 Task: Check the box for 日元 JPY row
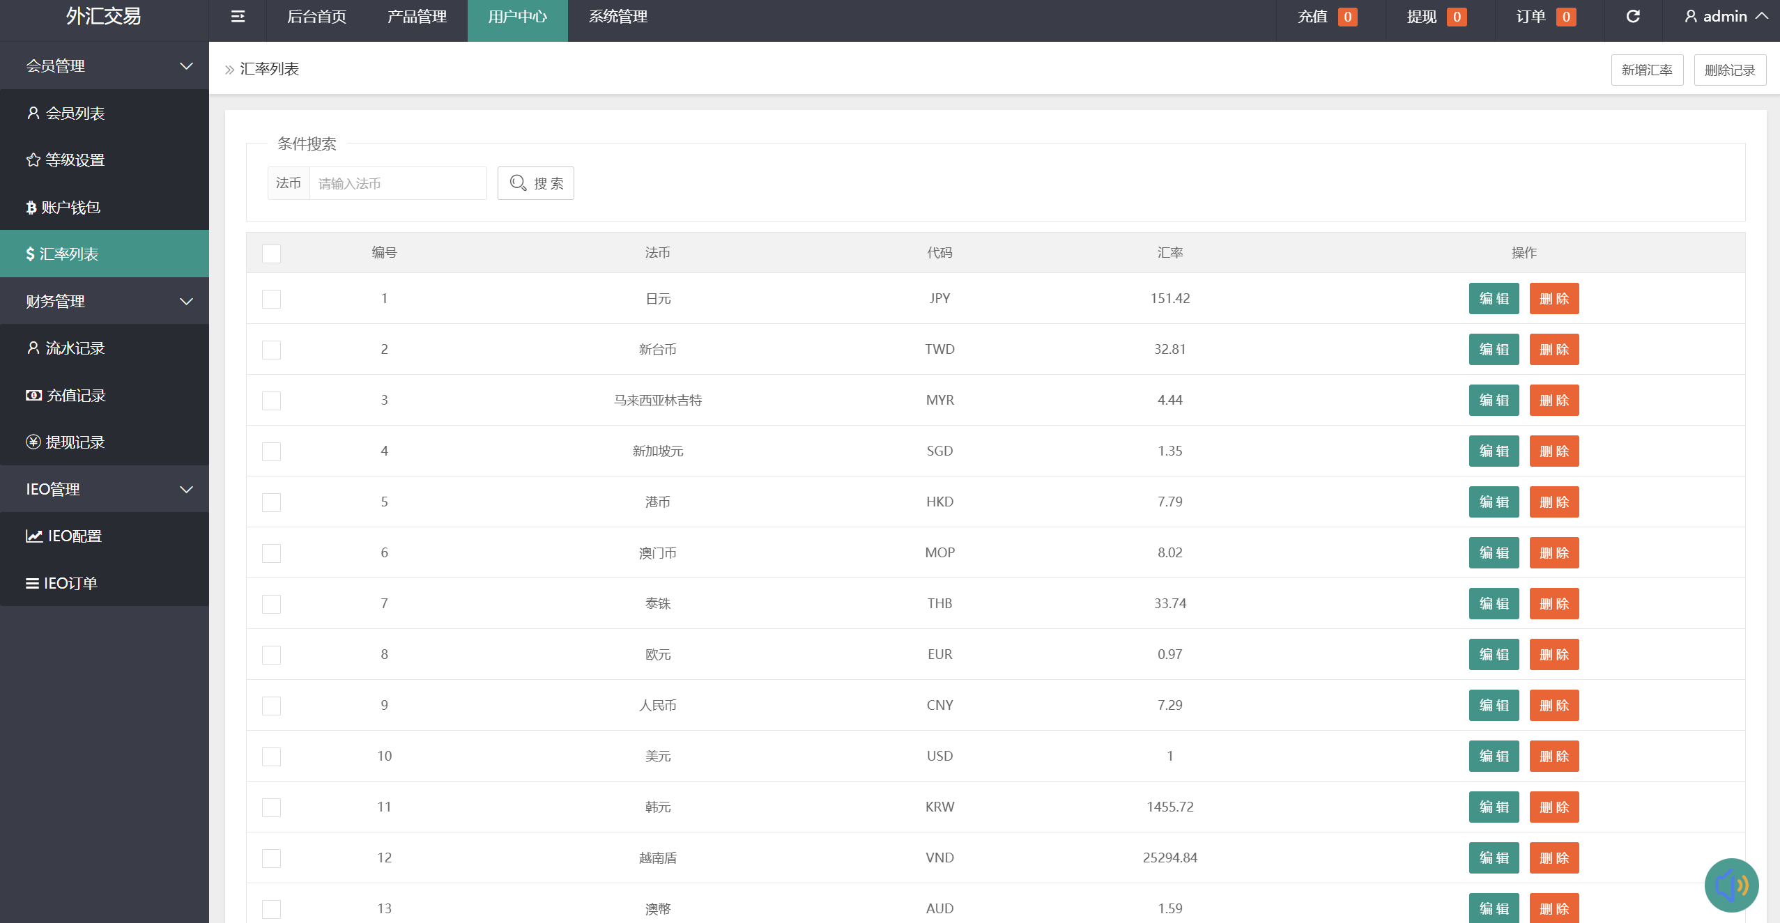[x=271, y=299]
